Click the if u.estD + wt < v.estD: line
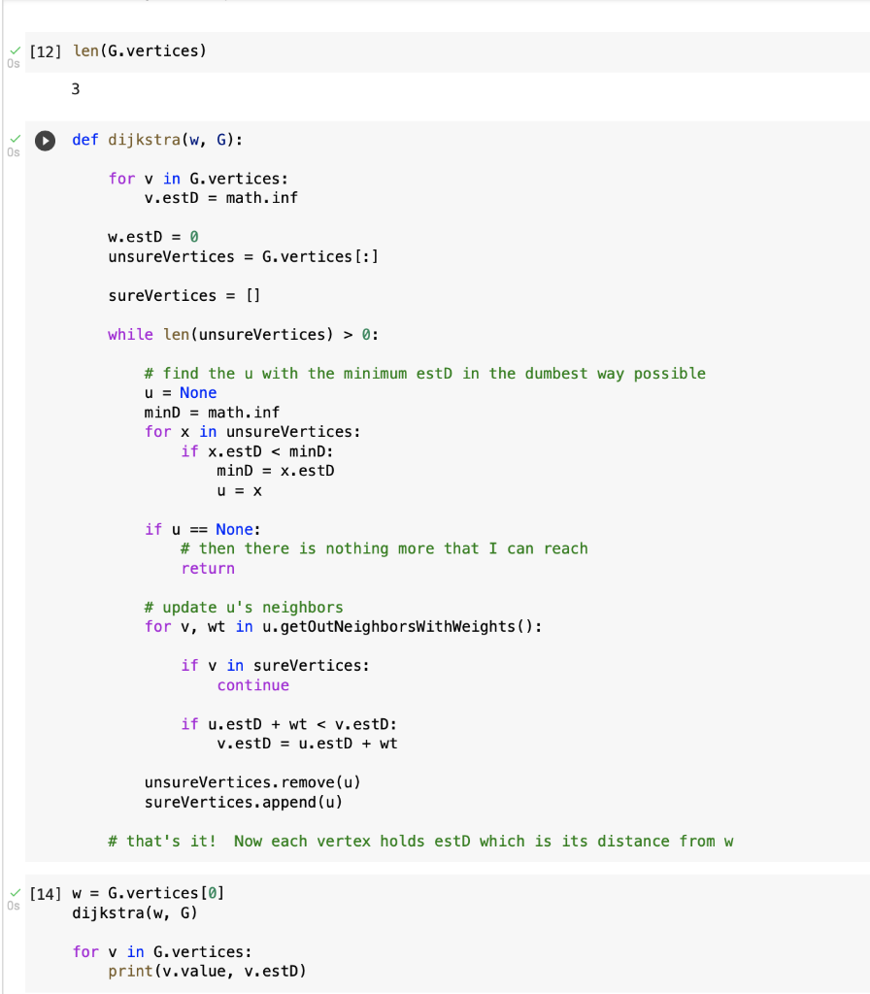 coord(288,724)
